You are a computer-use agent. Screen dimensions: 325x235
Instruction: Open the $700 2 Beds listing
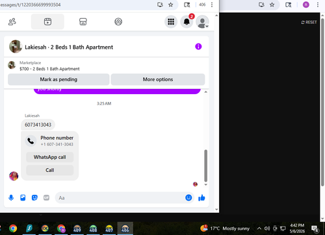49,69
